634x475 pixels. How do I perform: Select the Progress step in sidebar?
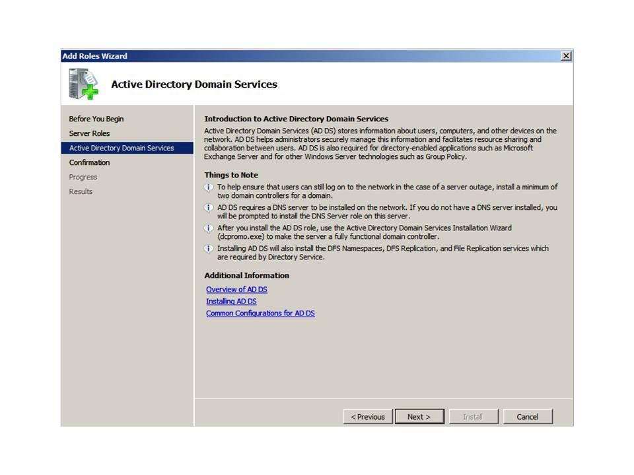point(83,177)
